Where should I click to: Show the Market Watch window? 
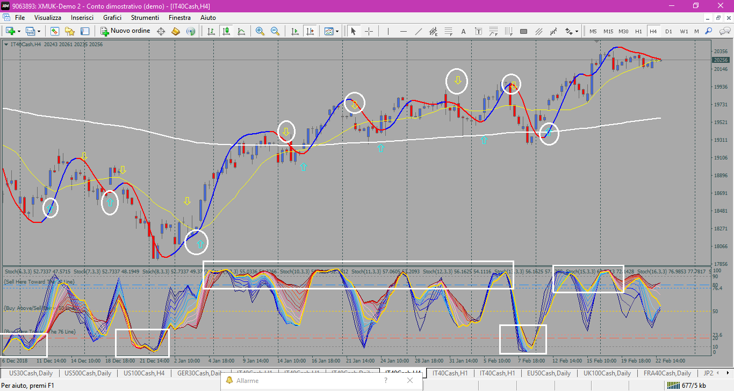(x=54, y=31)
